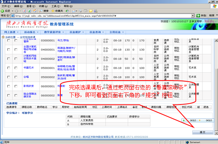The image size is (218, 144).
Task: Expand the 活动报名 navigation menu
Action: pos(31,32)
